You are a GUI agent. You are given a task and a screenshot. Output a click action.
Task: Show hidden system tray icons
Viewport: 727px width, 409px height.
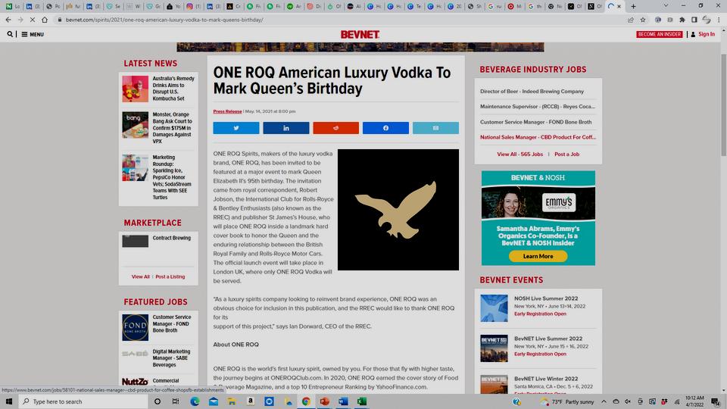pyautogui.click(x=604, y=401)
